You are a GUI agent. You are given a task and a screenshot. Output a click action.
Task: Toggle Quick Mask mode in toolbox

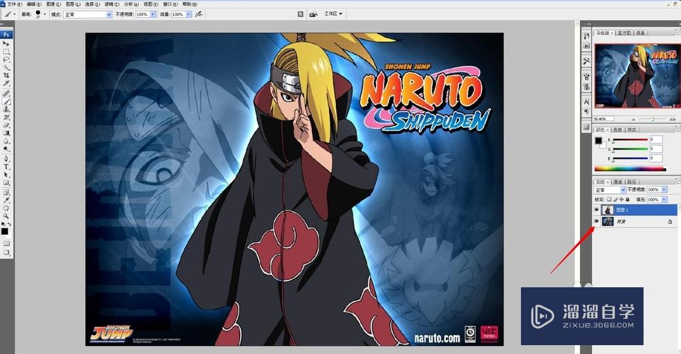point(5,243)
